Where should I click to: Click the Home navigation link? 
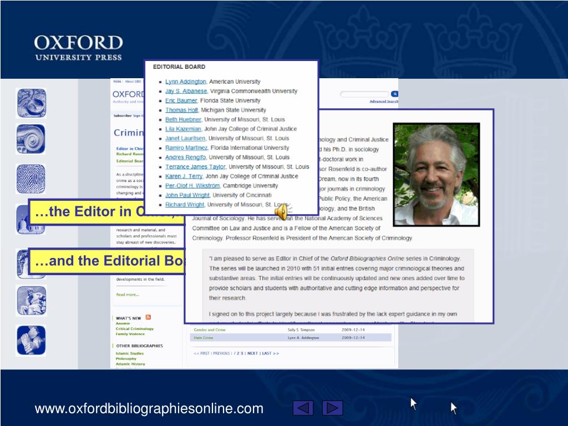[x=117, y=82]
